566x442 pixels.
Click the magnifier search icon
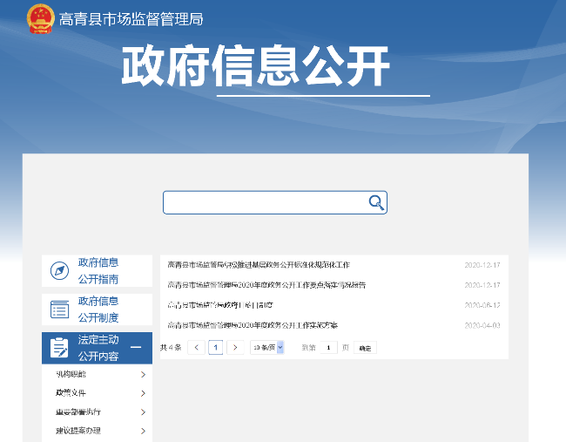coord(376,202)
